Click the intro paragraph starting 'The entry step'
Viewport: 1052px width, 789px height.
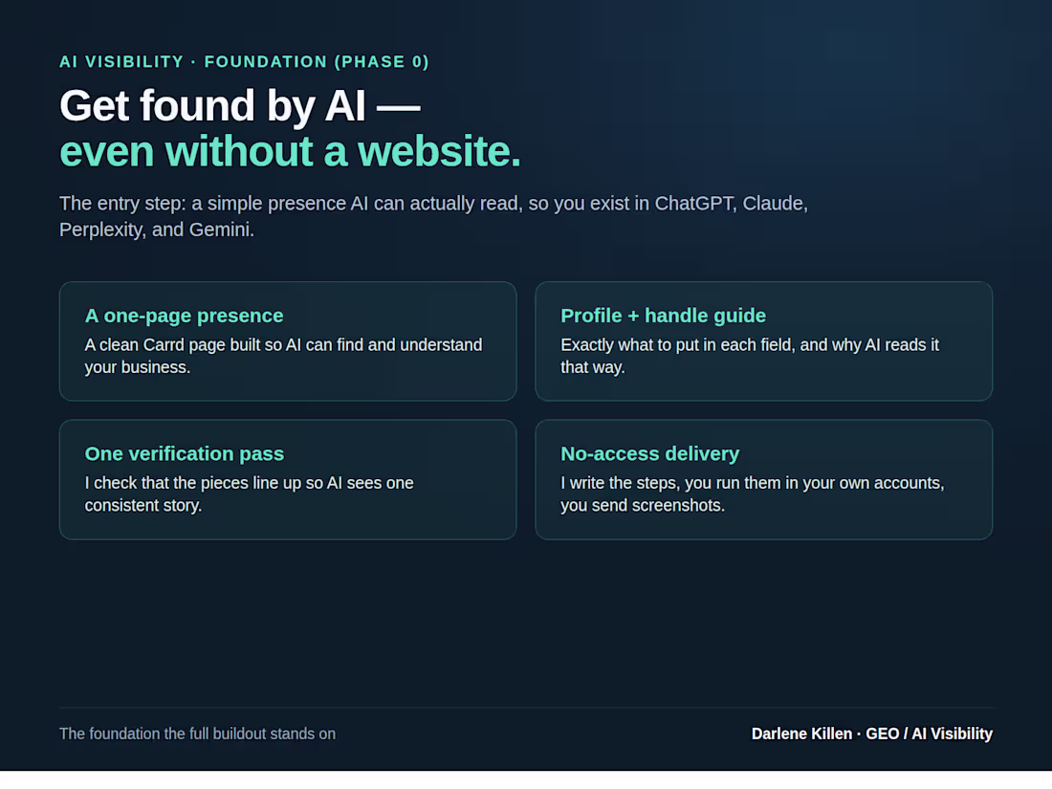433,216
